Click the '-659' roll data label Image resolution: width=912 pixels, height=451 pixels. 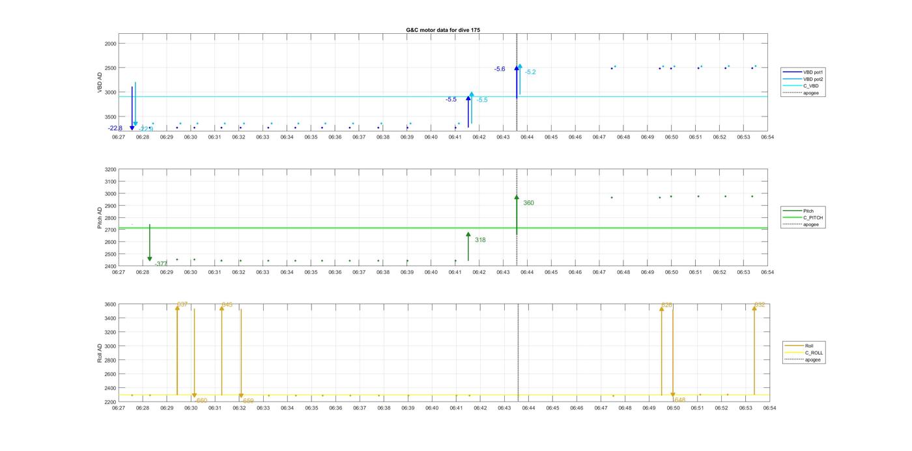pos(248,402)
